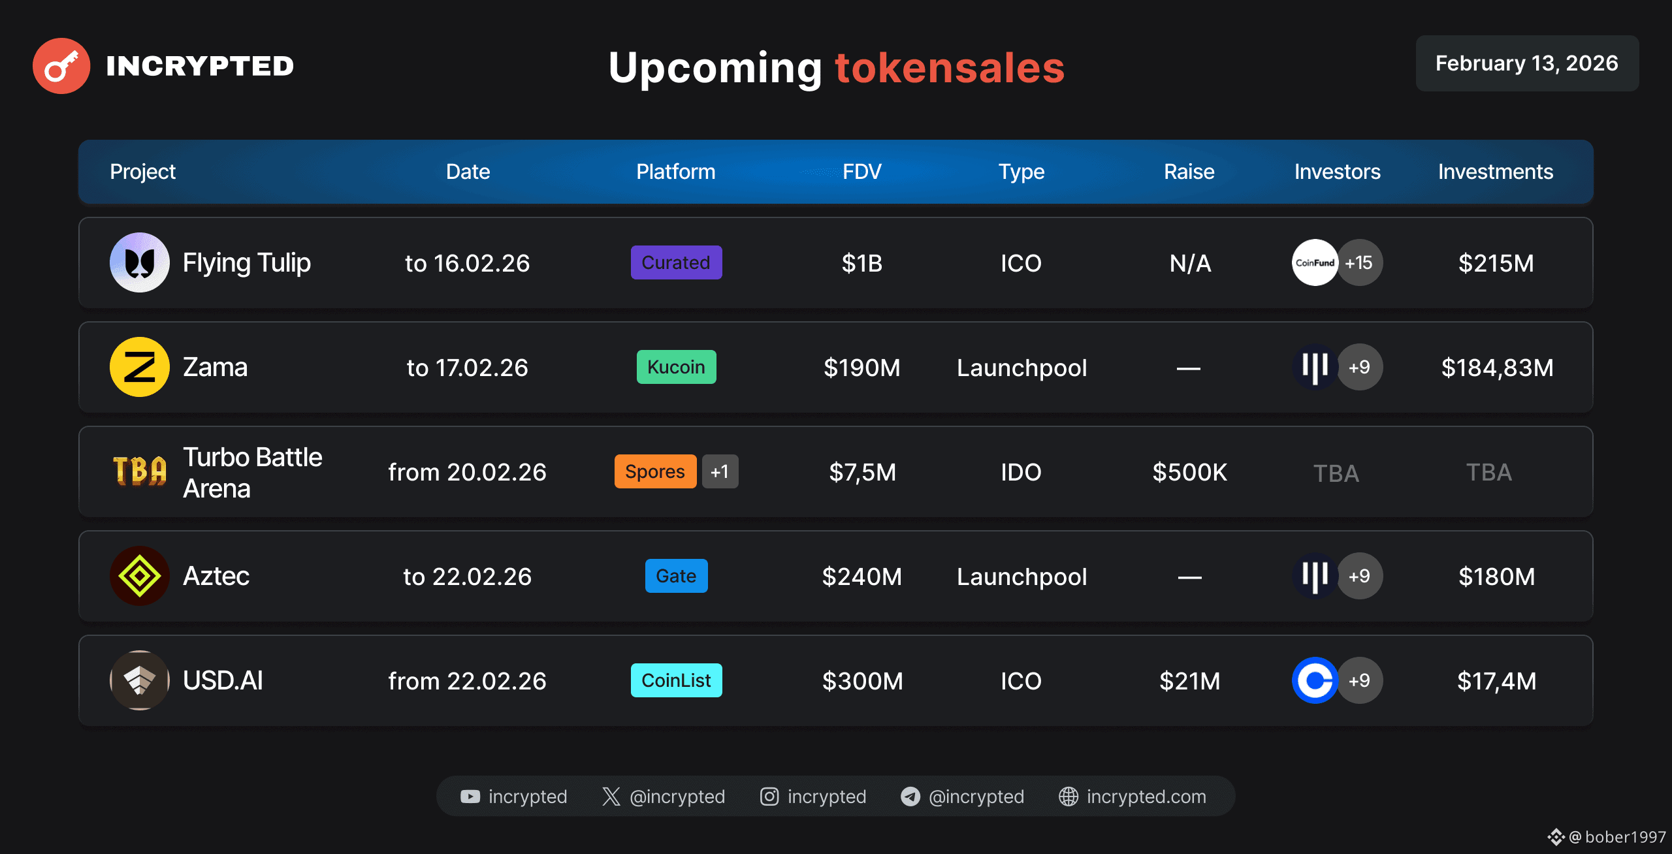Click the Turbo Battle Arena TBA logo
Image resolution: width=1672 pixels, height=854 pixels.
tap(140, 471)
